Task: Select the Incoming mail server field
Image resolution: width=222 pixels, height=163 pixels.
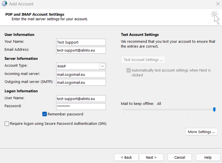Action: (81, 74)
